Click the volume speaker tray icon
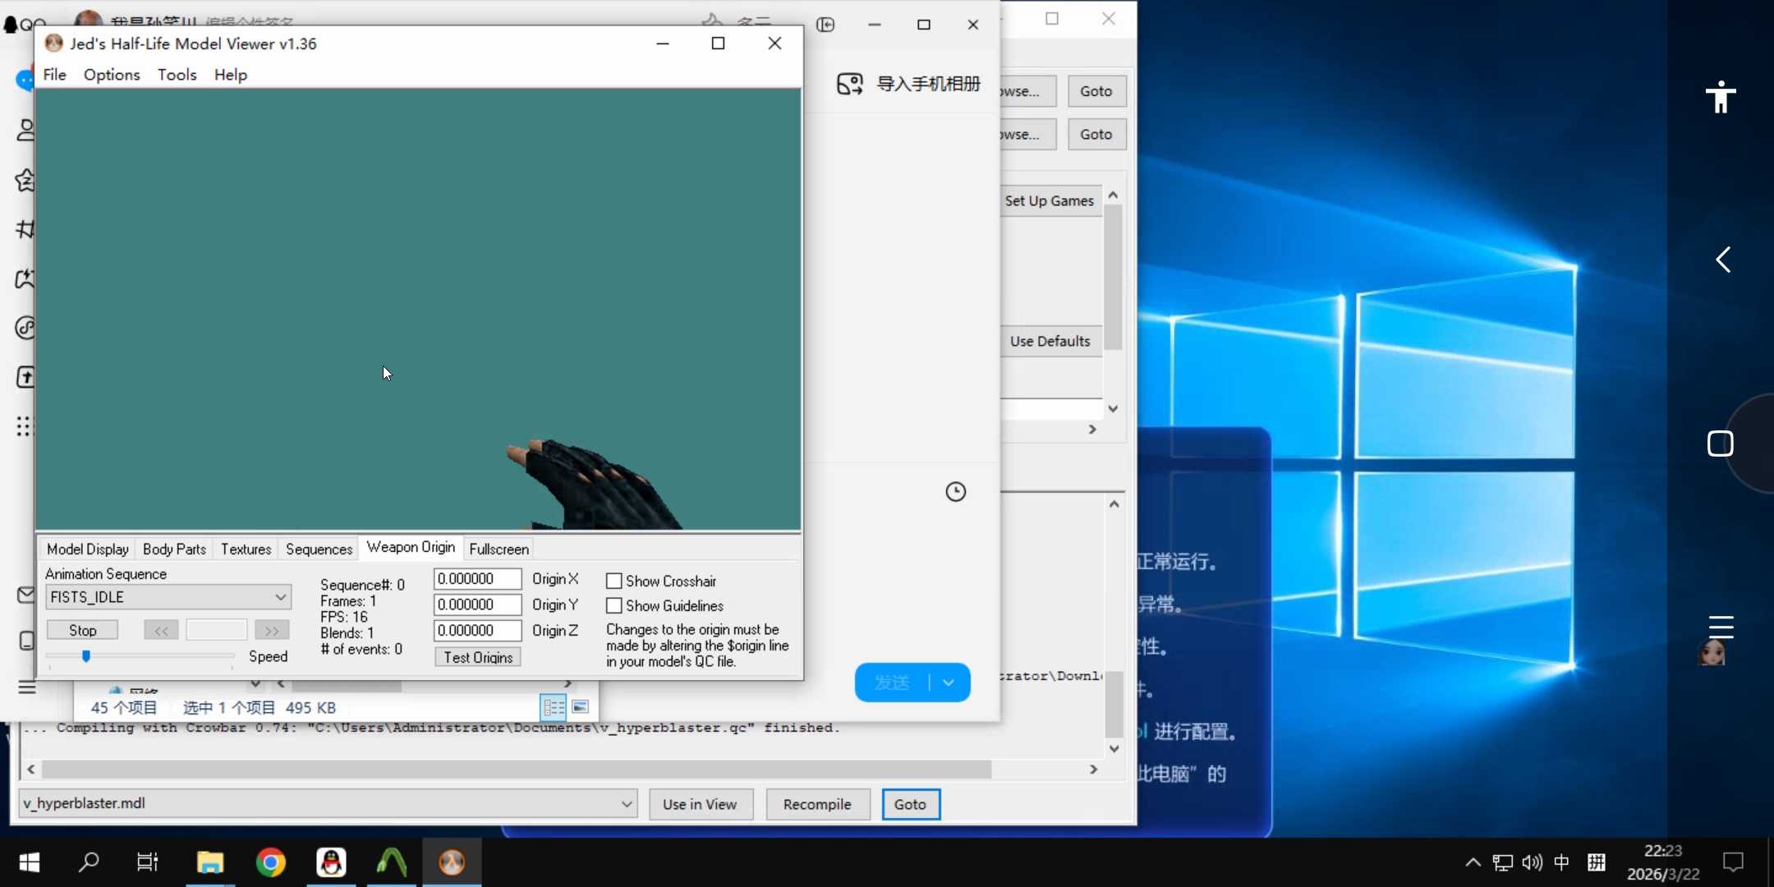 click(x=1531, y=862)
